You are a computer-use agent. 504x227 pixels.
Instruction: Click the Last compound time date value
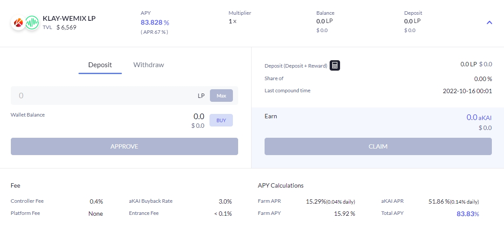pyautogui.click(x=467, y=91)
